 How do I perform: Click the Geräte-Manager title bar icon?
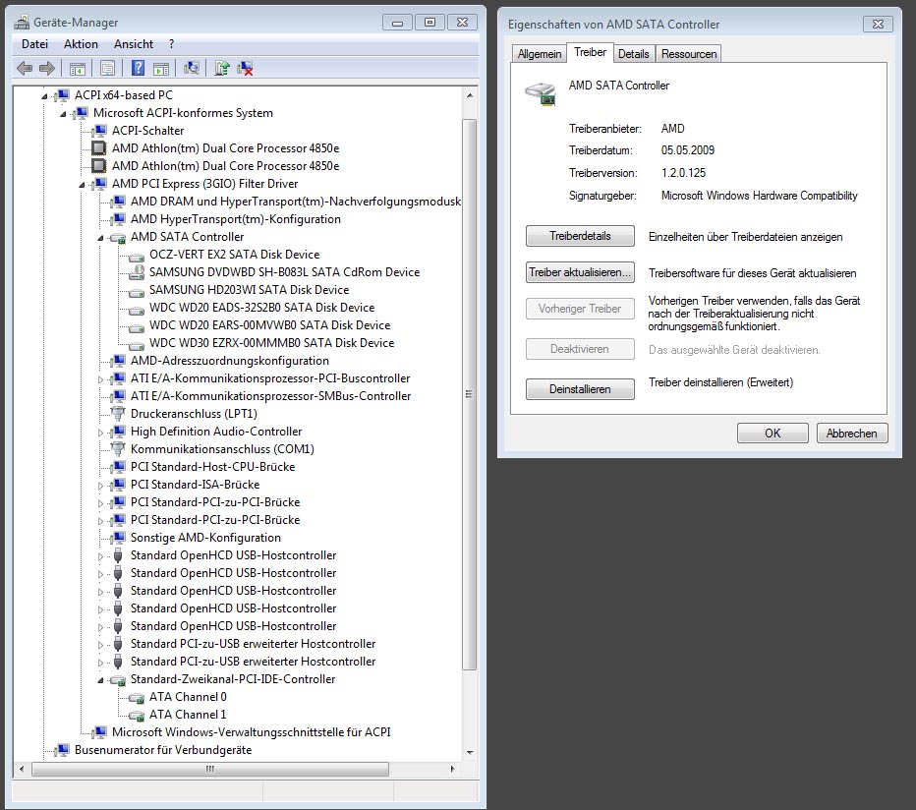[22, 23]
